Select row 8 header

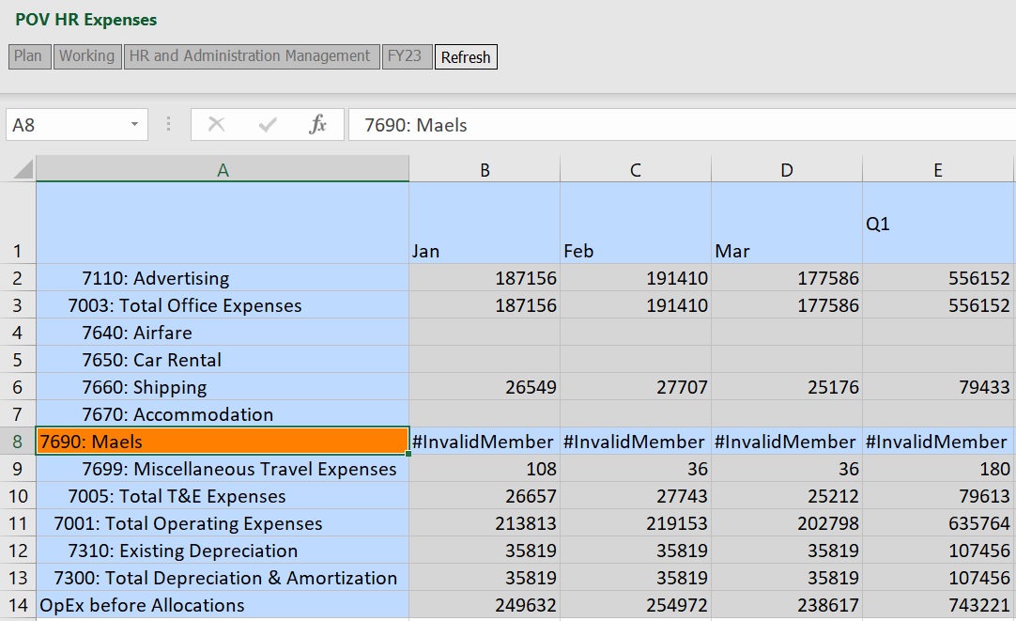(19, 442)
